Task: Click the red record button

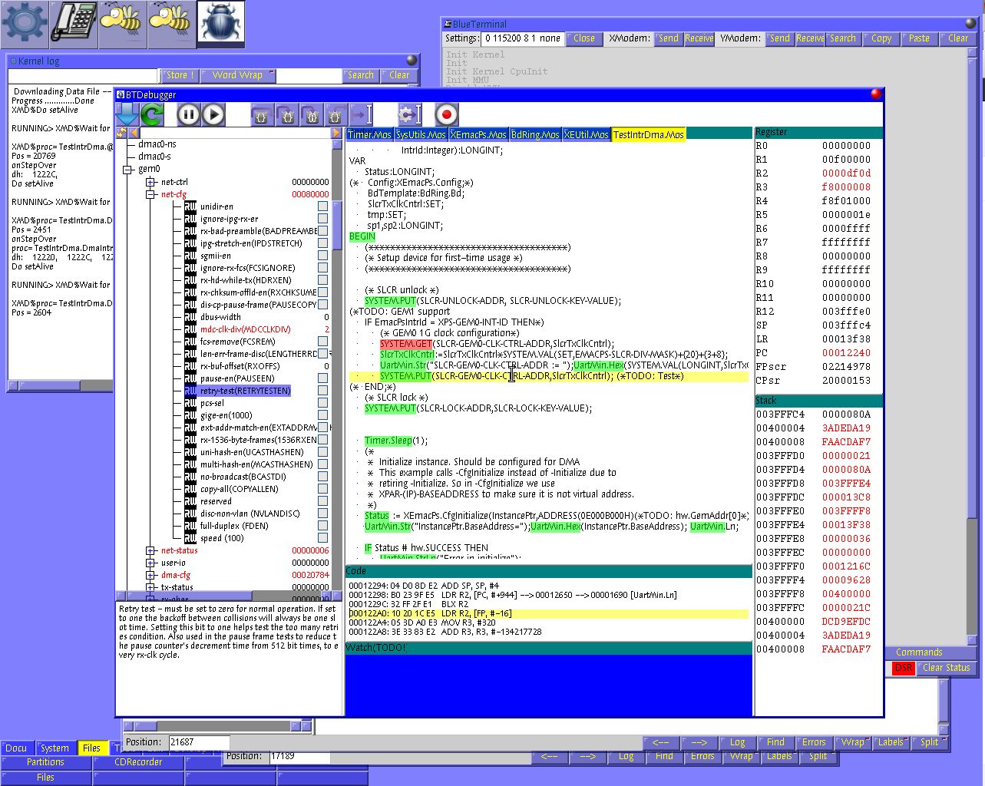Action: 446,114
